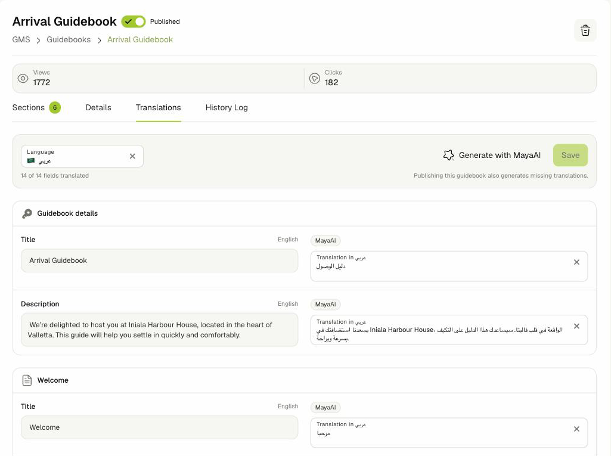Click the Views eye icon
Image resolution: width=611 pixels, height=456 pixels.
[23, 78]
